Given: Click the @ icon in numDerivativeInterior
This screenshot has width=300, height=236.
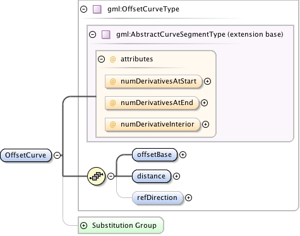Looking at the screenshot, I should (113, 125).
